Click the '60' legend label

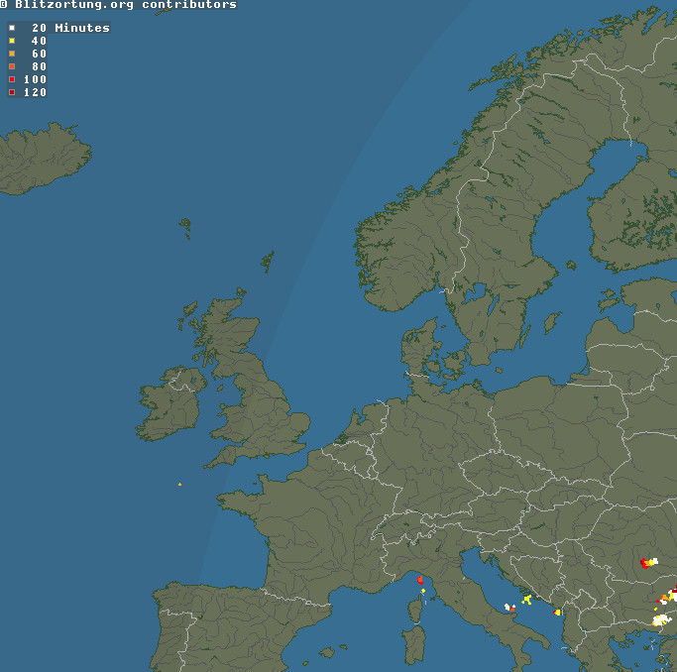[x=39, y=54]
